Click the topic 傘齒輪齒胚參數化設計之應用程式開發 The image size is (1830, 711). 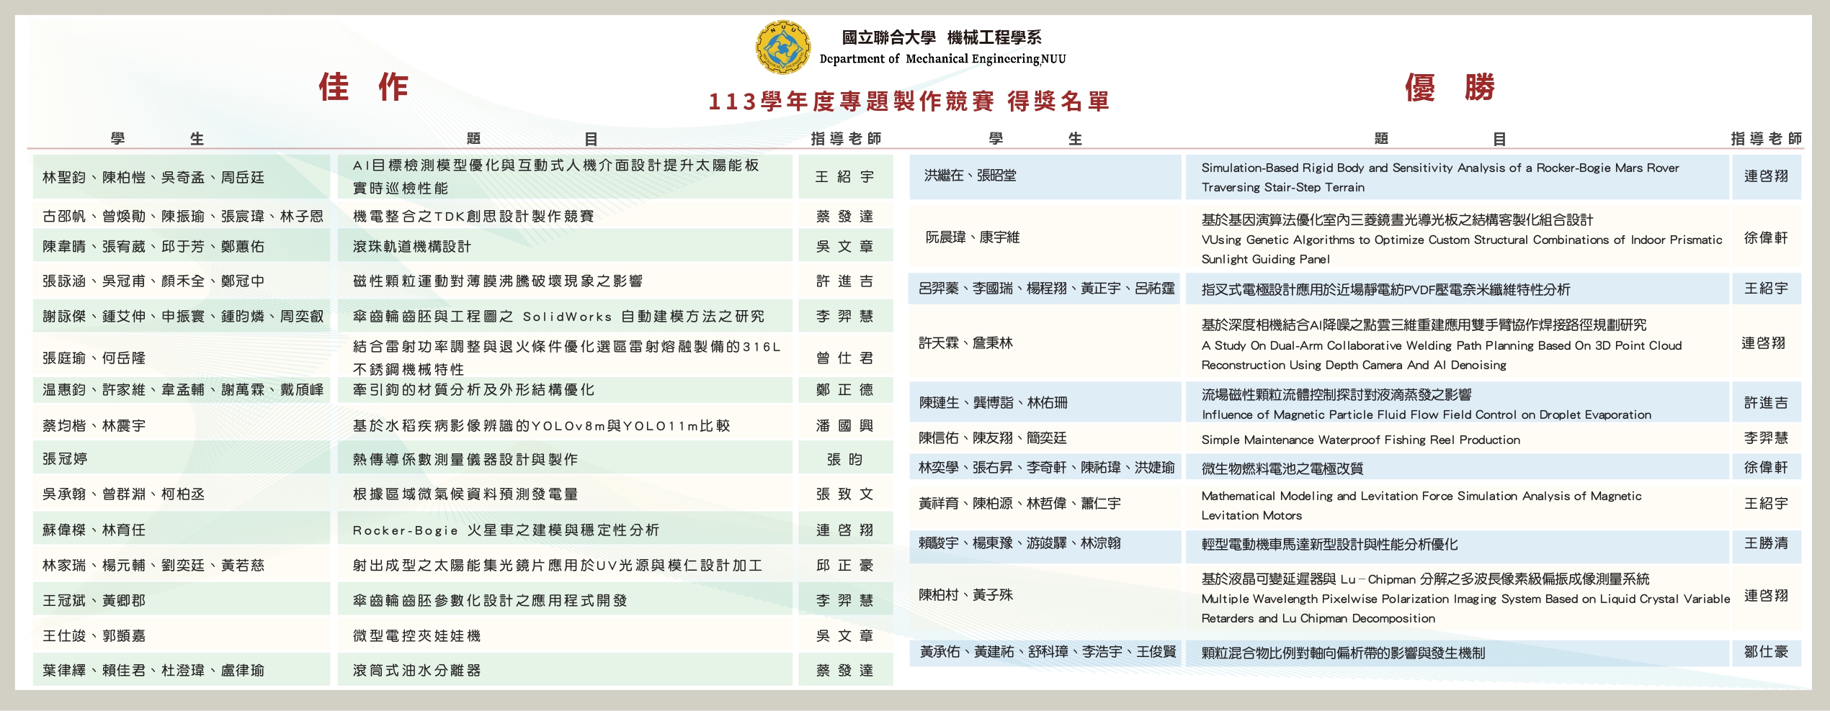[x=490, y=600]
